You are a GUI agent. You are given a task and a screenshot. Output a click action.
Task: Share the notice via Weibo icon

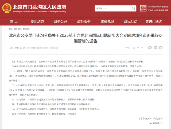point(155,48)
